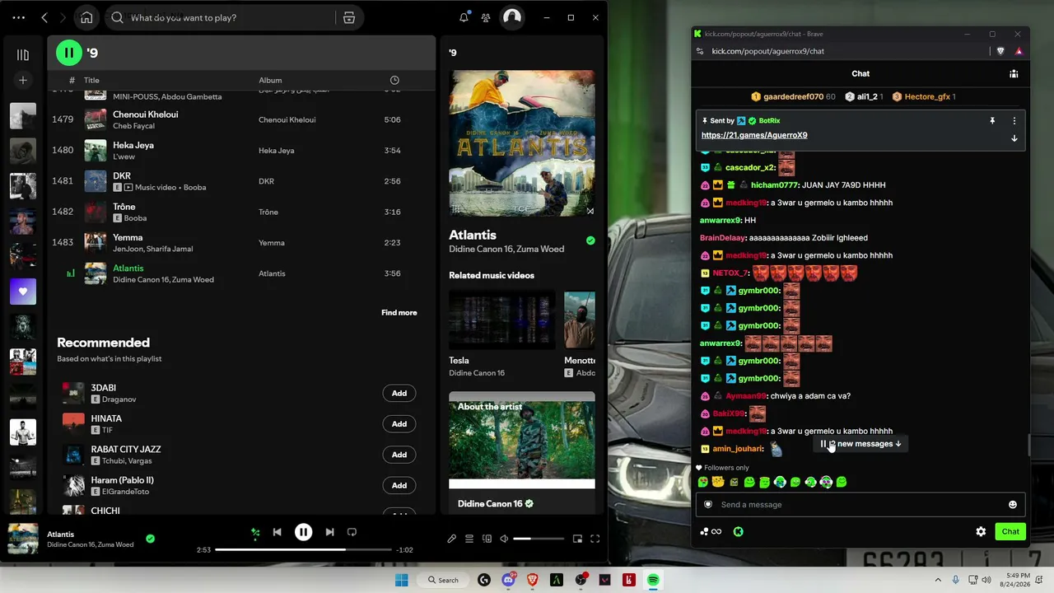Open the Didine Canon 16 artist card
The width and height of the screenshot is (1054, 593).
tap(522, 451)
